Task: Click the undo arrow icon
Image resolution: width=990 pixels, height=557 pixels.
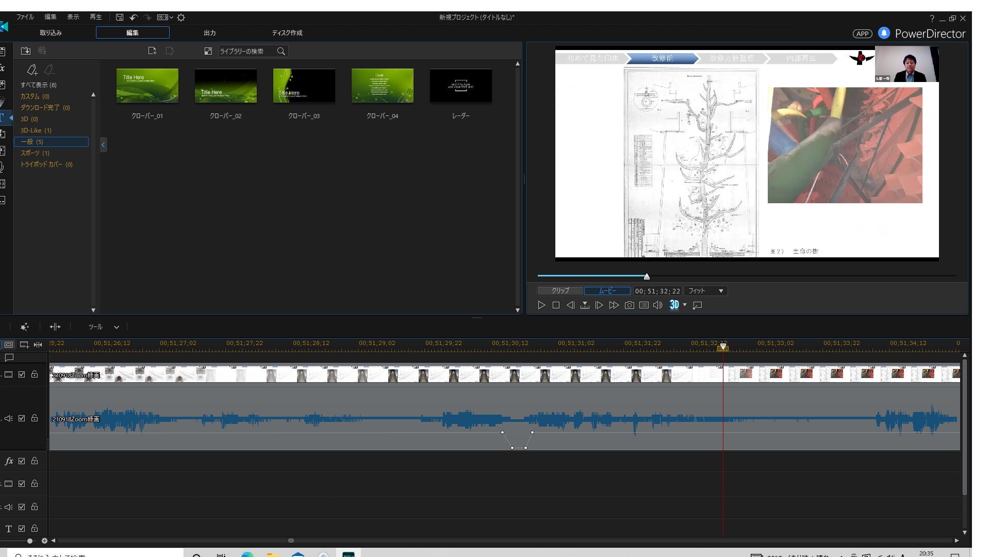Action: pyautogui.click(x=134, y=18)
